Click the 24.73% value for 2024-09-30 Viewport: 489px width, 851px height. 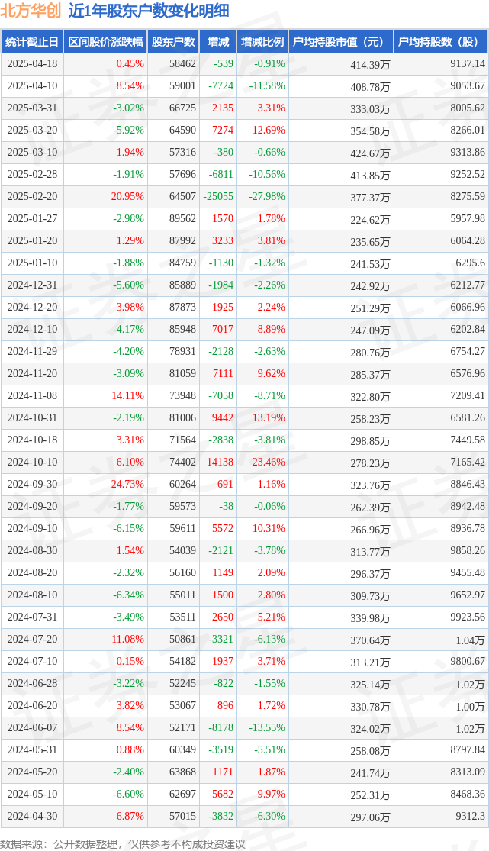click(127, 484)
